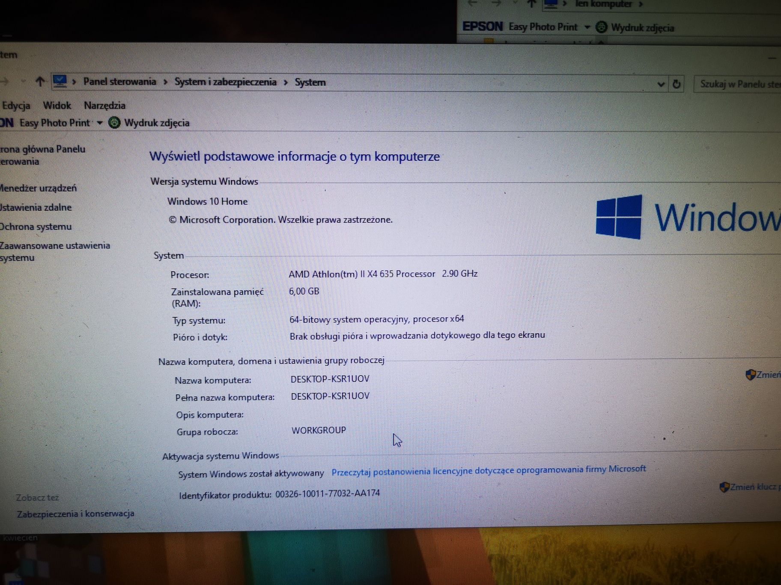Open address bar history dropdown
The image size is (781, 585).
[x=661, y=84]
